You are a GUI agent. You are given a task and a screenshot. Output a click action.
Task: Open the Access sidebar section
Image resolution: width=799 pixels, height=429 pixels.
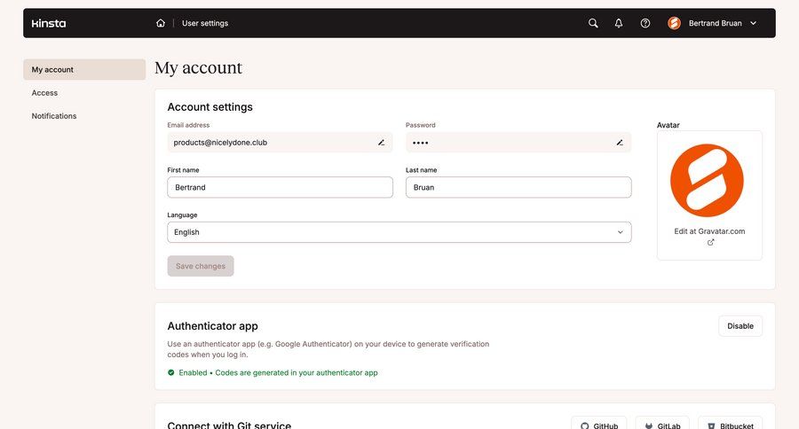[x=45, y=93]
